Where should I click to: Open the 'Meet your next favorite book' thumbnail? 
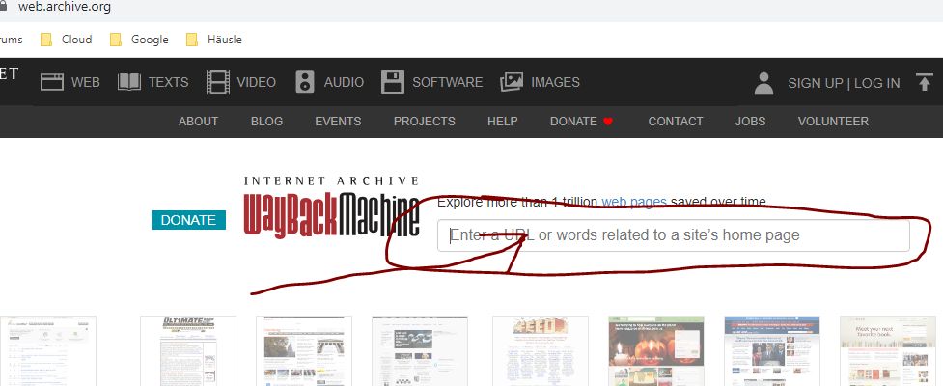pos(888,351)
